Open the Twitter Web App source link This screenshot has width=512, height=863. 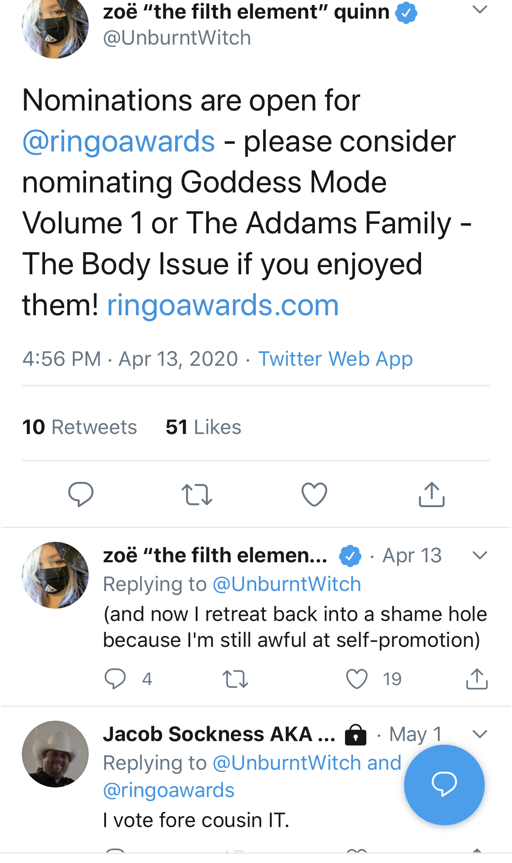[336, 359]
